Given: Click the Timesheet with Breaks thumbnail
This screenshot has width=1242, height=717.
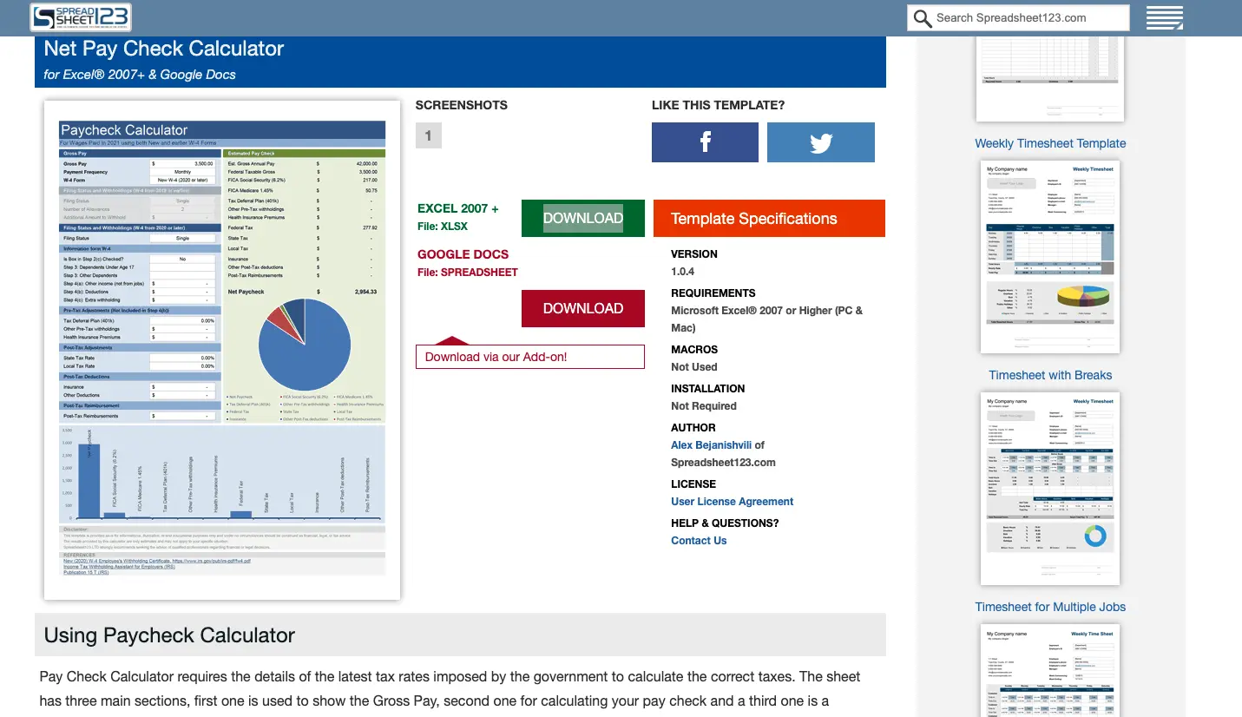Looking at the screenshot, I should (1050, 488).
